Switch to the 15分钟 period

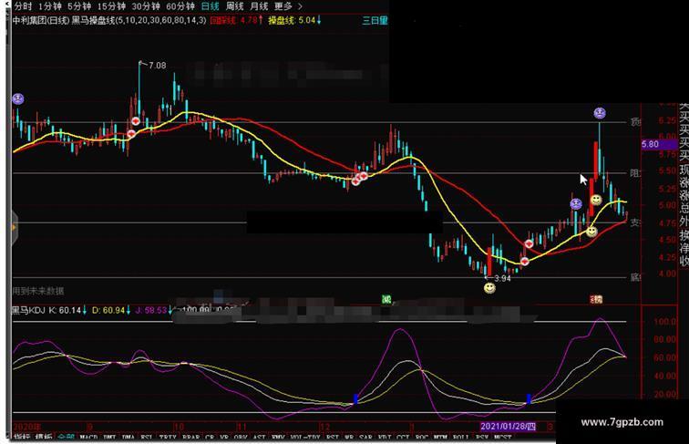tap(111, 6)
